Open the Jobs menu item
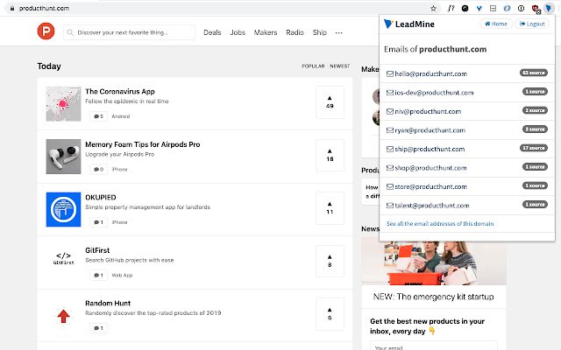Viewport: 561px width, 350px height. [238, 32]
